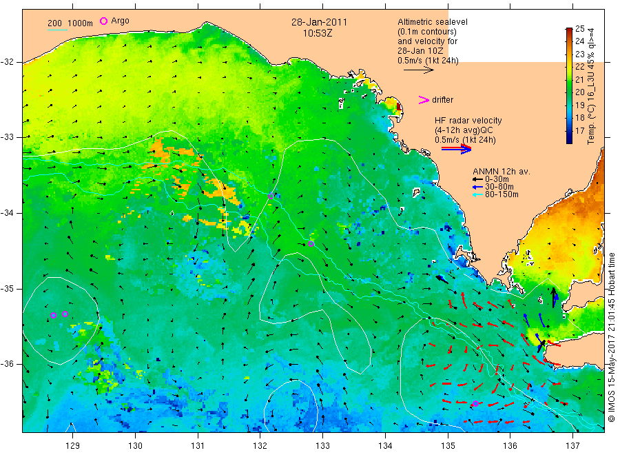Click the '200' isobath legend label

tap(55, 23)
